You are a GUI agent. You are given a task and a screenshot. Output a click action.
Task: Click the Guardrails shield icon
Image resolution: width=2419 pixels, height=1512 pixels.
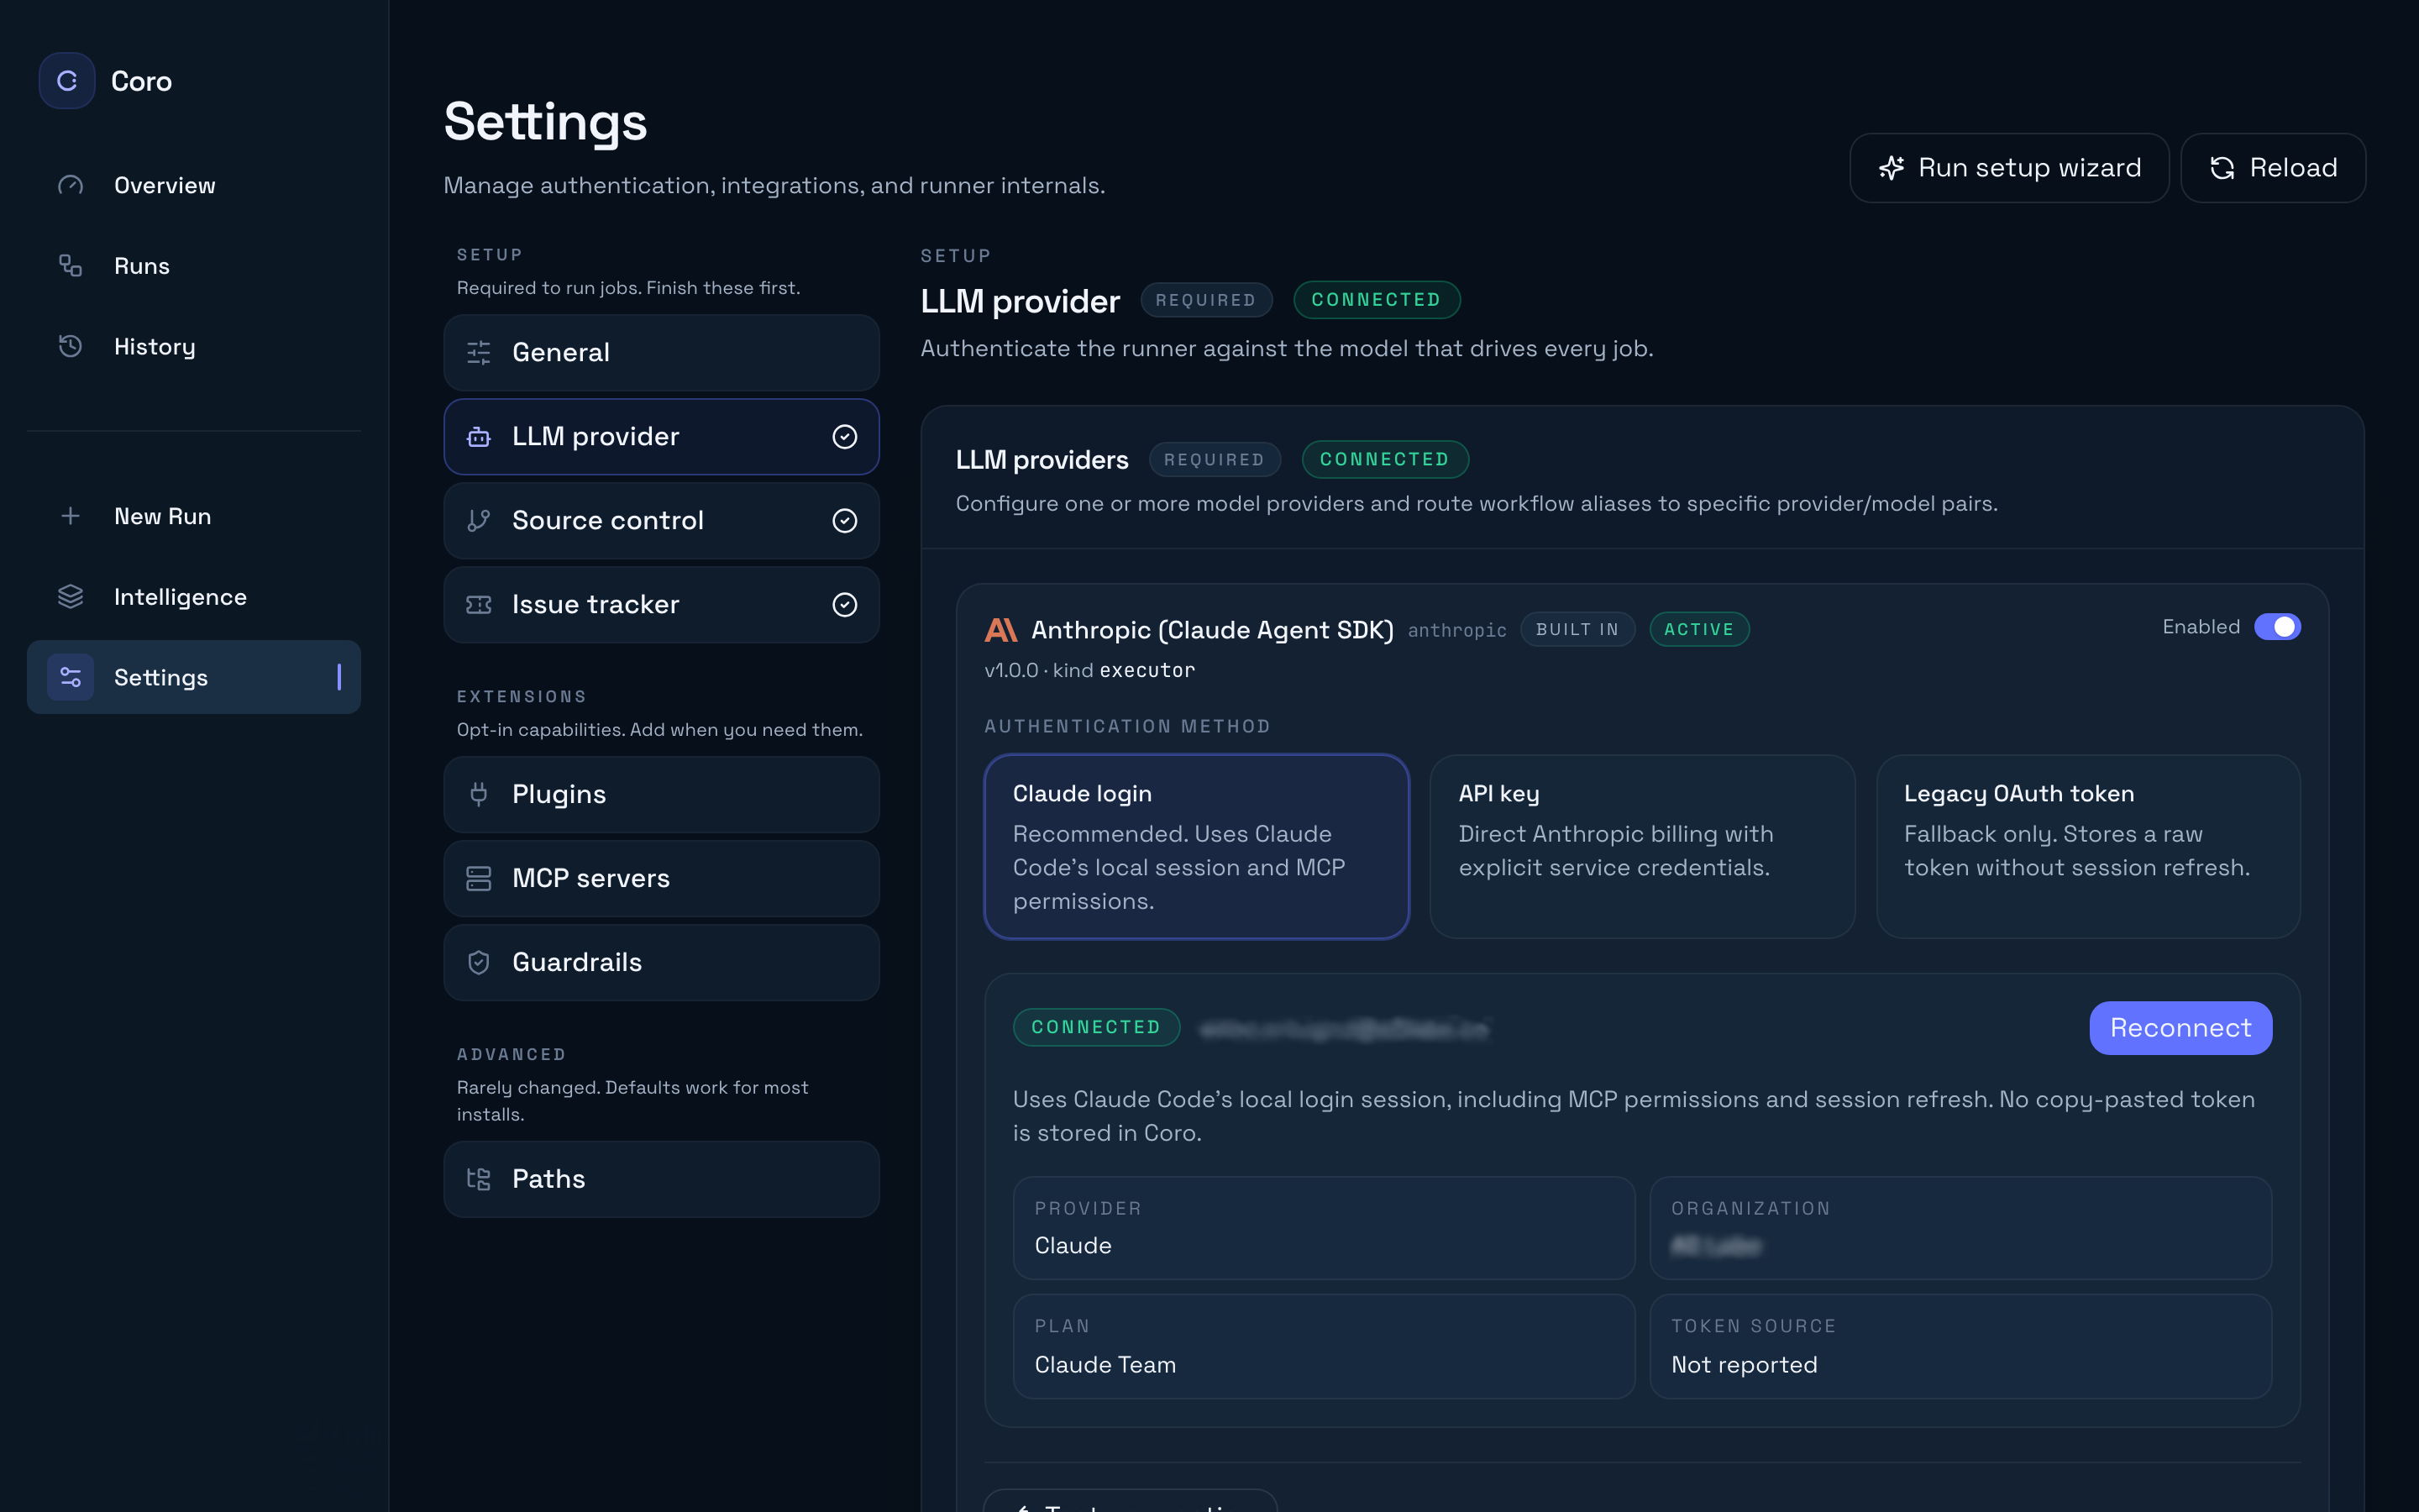pyautogui.click(x=479, y=963)
